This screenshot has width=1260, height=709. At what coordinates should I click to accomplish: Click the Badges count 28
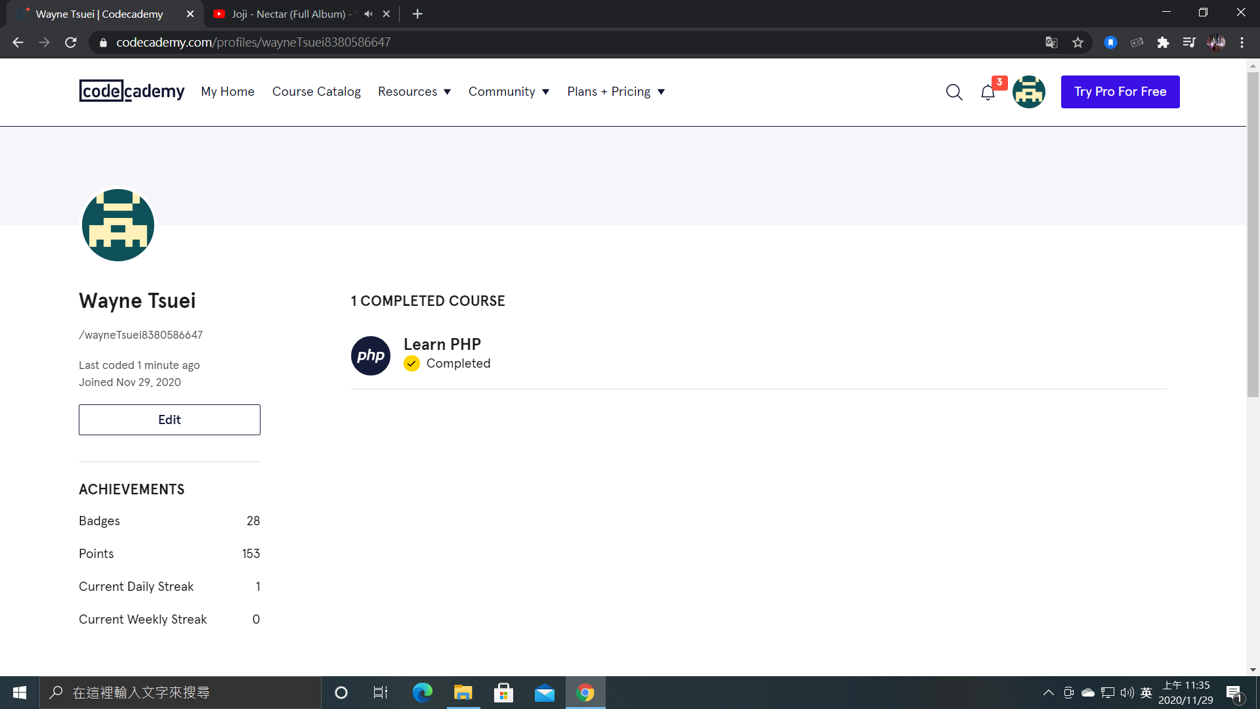point(253,521)
